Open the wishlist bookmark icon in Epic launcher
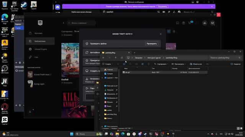Viewport: 245px width, 137px height. pyautogui.click(x=177, y=23)
